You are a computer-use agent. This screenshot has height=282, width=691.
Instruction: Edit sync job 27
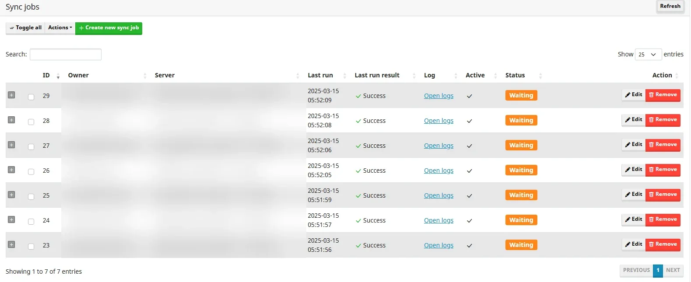pyautogui.click(x=633, y=145)
